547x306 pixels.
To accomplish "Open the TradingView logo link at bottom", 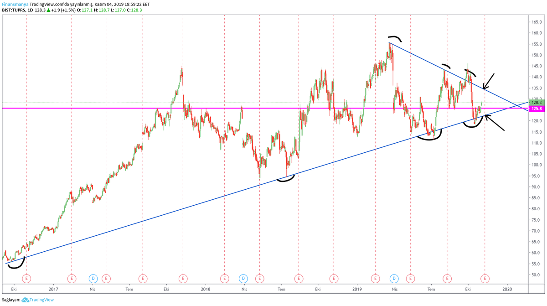I will pyautogui.click(x=38, y=300).
